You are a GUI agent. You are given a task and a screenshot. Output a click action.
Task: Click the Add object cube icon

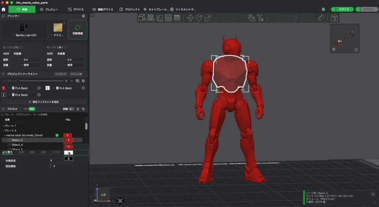142,18
